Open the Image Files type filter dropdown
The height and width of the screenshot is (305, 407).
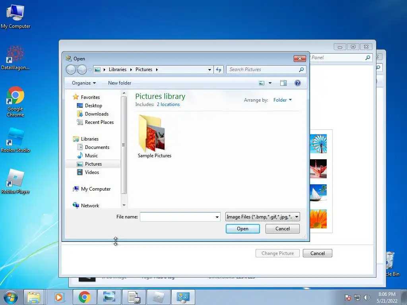pos(262,217)
